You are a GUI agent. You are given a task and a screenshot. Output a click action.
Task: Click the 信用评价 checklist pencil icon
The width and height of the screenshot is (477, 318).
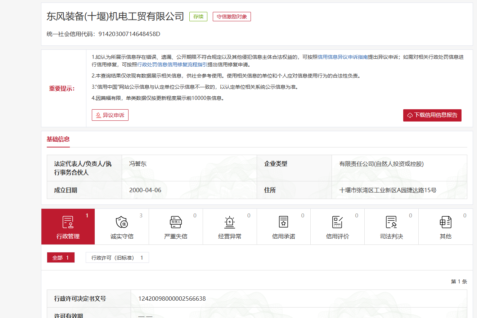pos(337,222)
